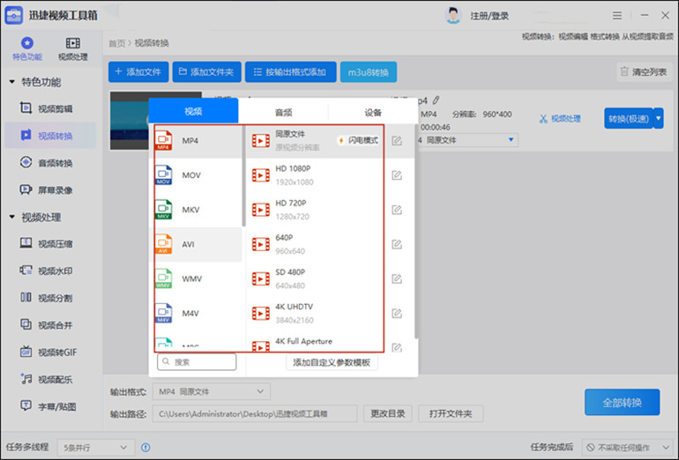
Task: Edit parameters for 640P preset
Action: point(397,244)
